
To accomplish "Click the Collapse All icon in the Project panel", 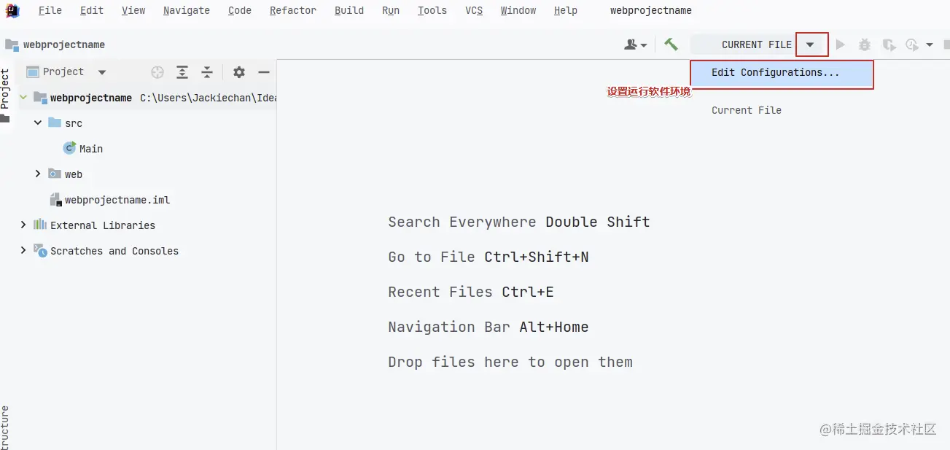I will pyautogui.click(x=207, y=71).
